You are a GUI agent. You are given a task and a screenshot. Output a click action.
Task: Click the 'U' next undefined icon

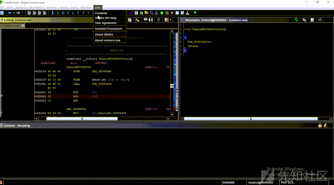coord(68,13)
